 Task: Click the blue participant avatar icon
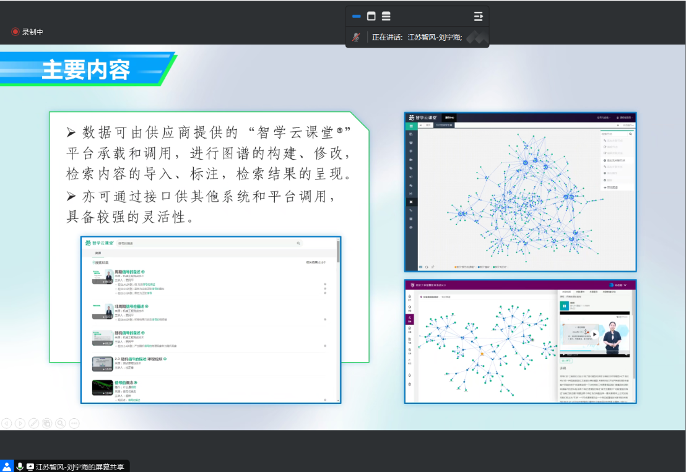click(x=7, y=467)
